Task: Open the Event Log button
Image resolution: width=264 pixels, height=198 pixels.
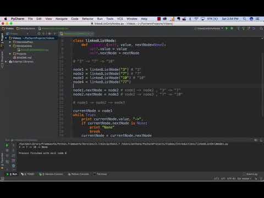Action: 250,174
